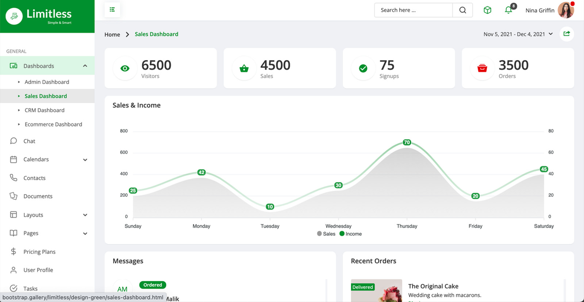Toggle Sales series in chart legend
The width and height of the screenshot is (584, 302).
click(326, 234)
